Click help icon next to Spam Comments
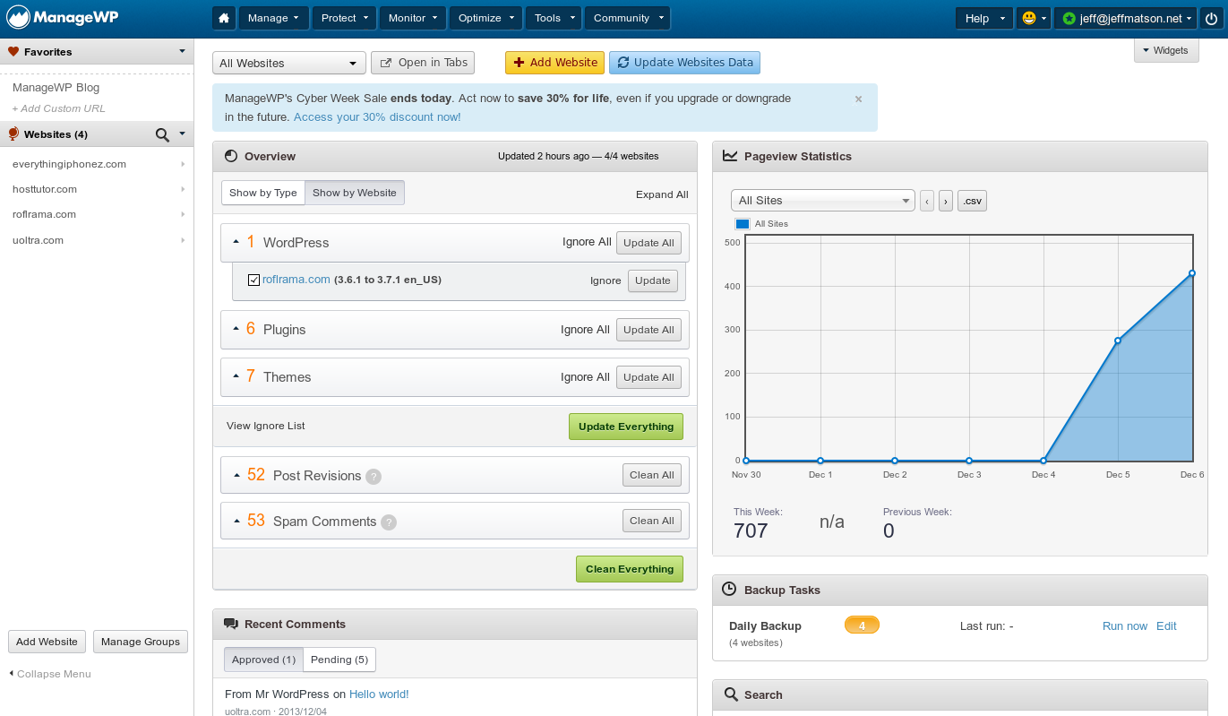 tap(389, 522)
